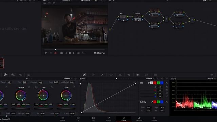Click the white point picker beside Gain
The height and width of the screenshot is (122, 217).
(x=36, y=87)
